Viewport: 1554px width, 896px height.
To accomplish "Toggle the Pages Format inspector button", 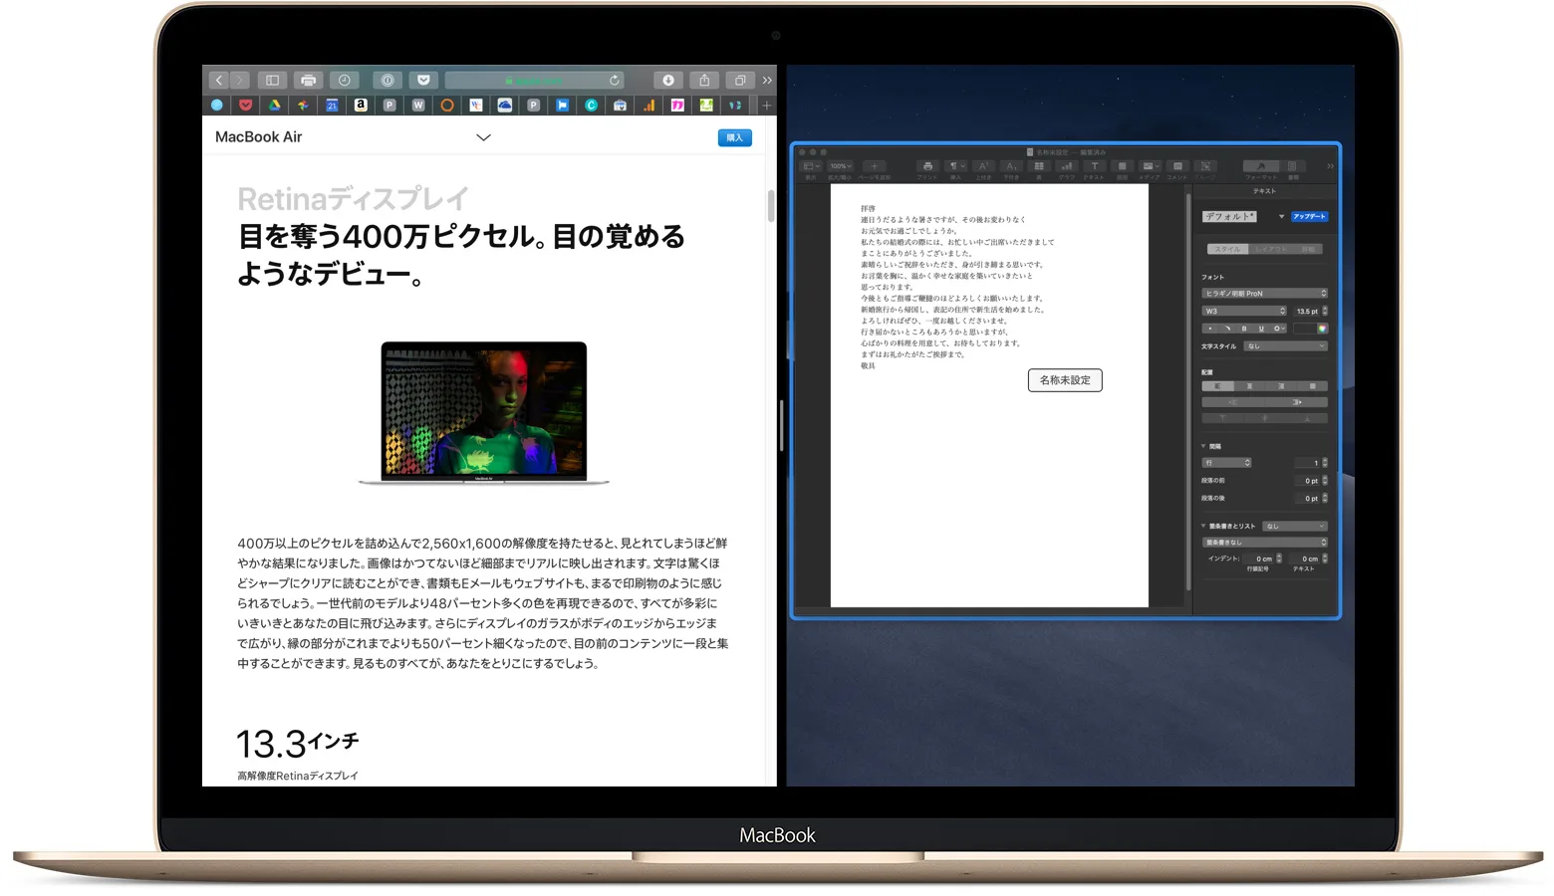I will [1261, 167].
